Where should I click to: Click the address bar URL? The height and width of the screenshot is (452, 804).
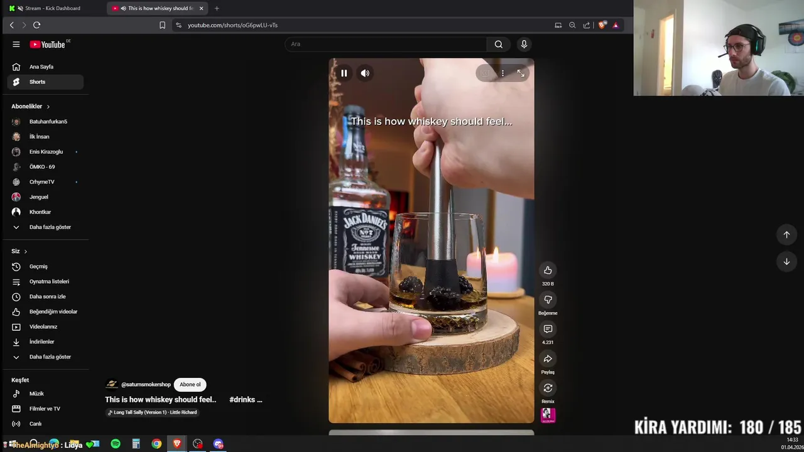click(232, 25)
